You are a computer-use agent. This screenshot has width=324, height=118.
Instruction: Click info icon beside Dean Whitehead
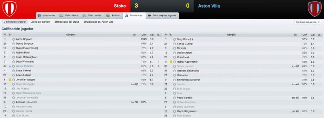click(14, 62)
